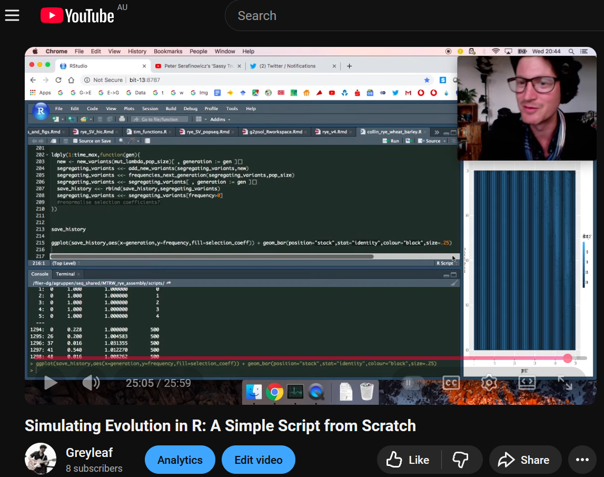Image resolution: width=604 pixels, height=477 pixels.
Task: Click the Analytics button
Action: click(x=180, y=460)
